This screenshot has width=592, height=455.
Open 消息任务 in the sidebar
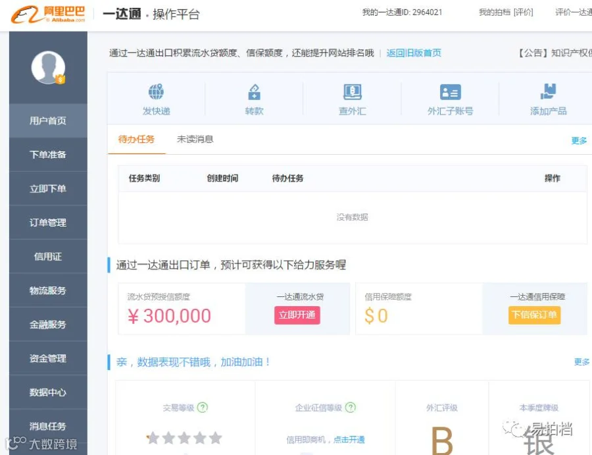(x=48, y=426)
